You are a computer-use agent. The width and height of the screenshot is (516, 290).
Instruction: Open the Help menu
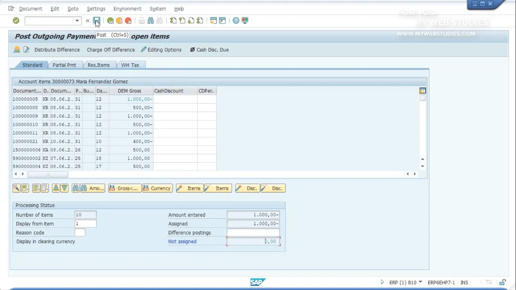point(179,9)
